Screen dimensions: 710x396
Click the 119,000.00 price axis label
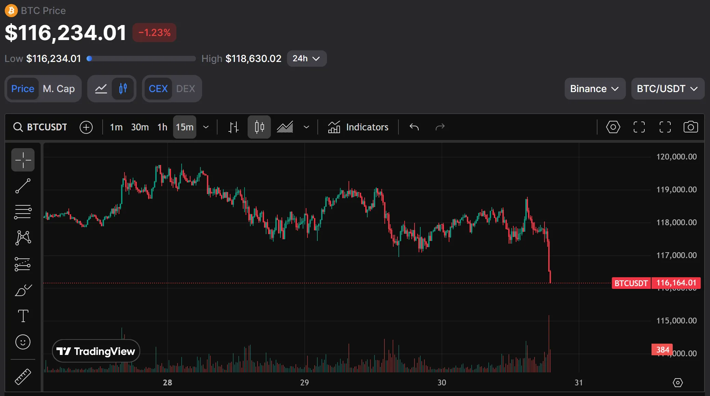[676, 190]
